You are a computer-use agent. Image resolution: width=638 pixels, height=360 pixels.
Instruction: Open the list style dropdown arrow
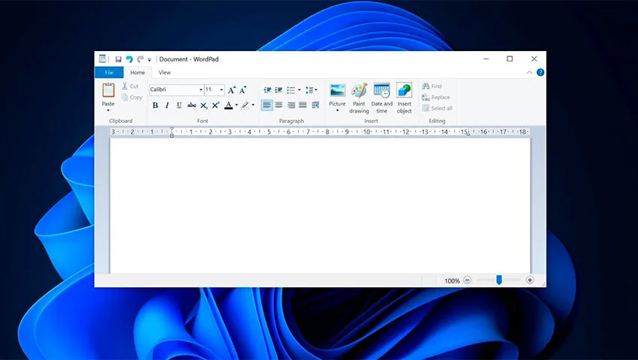299,90
